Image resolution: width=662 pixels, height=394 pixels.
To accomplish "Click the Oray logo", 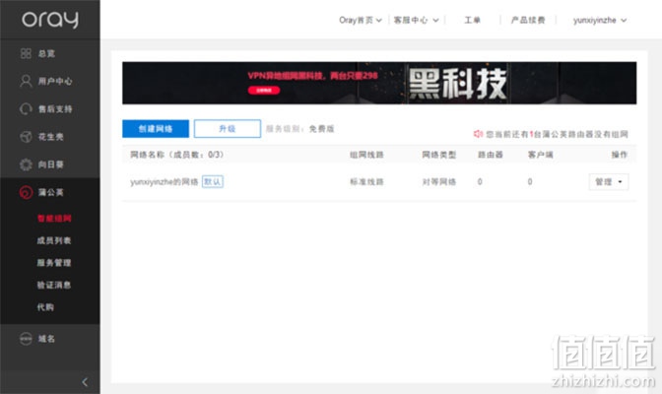I will (x=50, y=20).
